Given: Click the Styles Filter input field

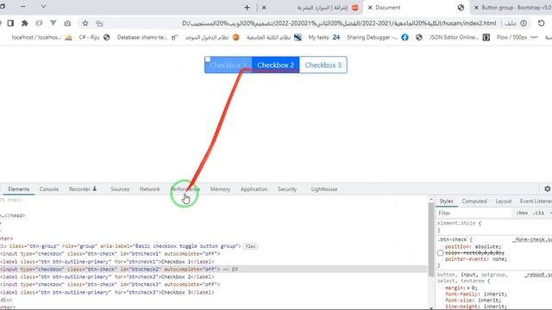Looking at the screenshot, I should (x=474, y=213).
